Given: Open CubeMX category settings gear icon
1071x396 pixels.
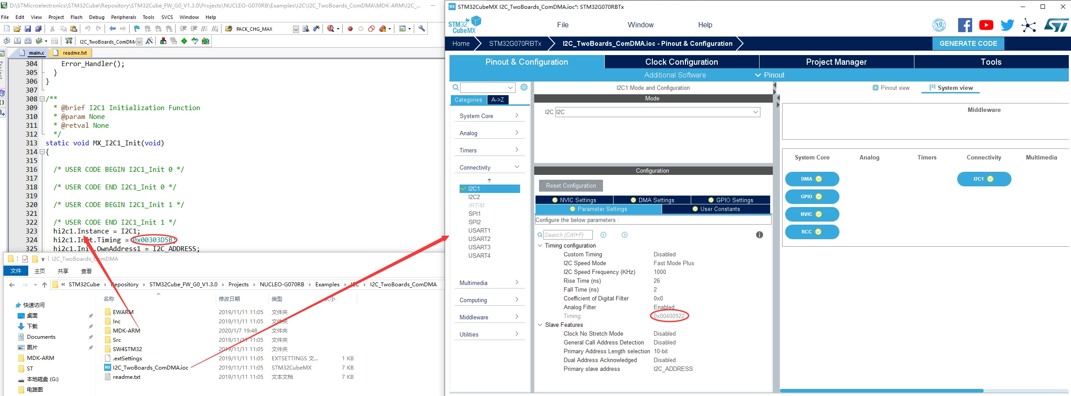Looking at the screenshot, I should (x=524, y=87).
